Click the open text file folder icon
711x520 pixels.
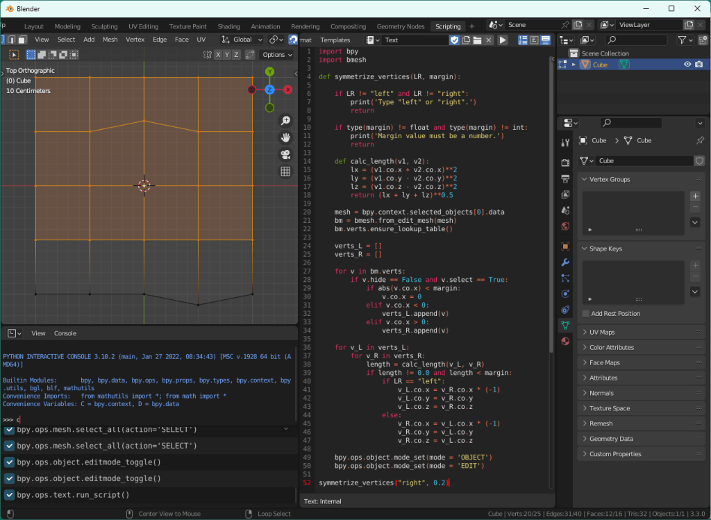(478, 40)
